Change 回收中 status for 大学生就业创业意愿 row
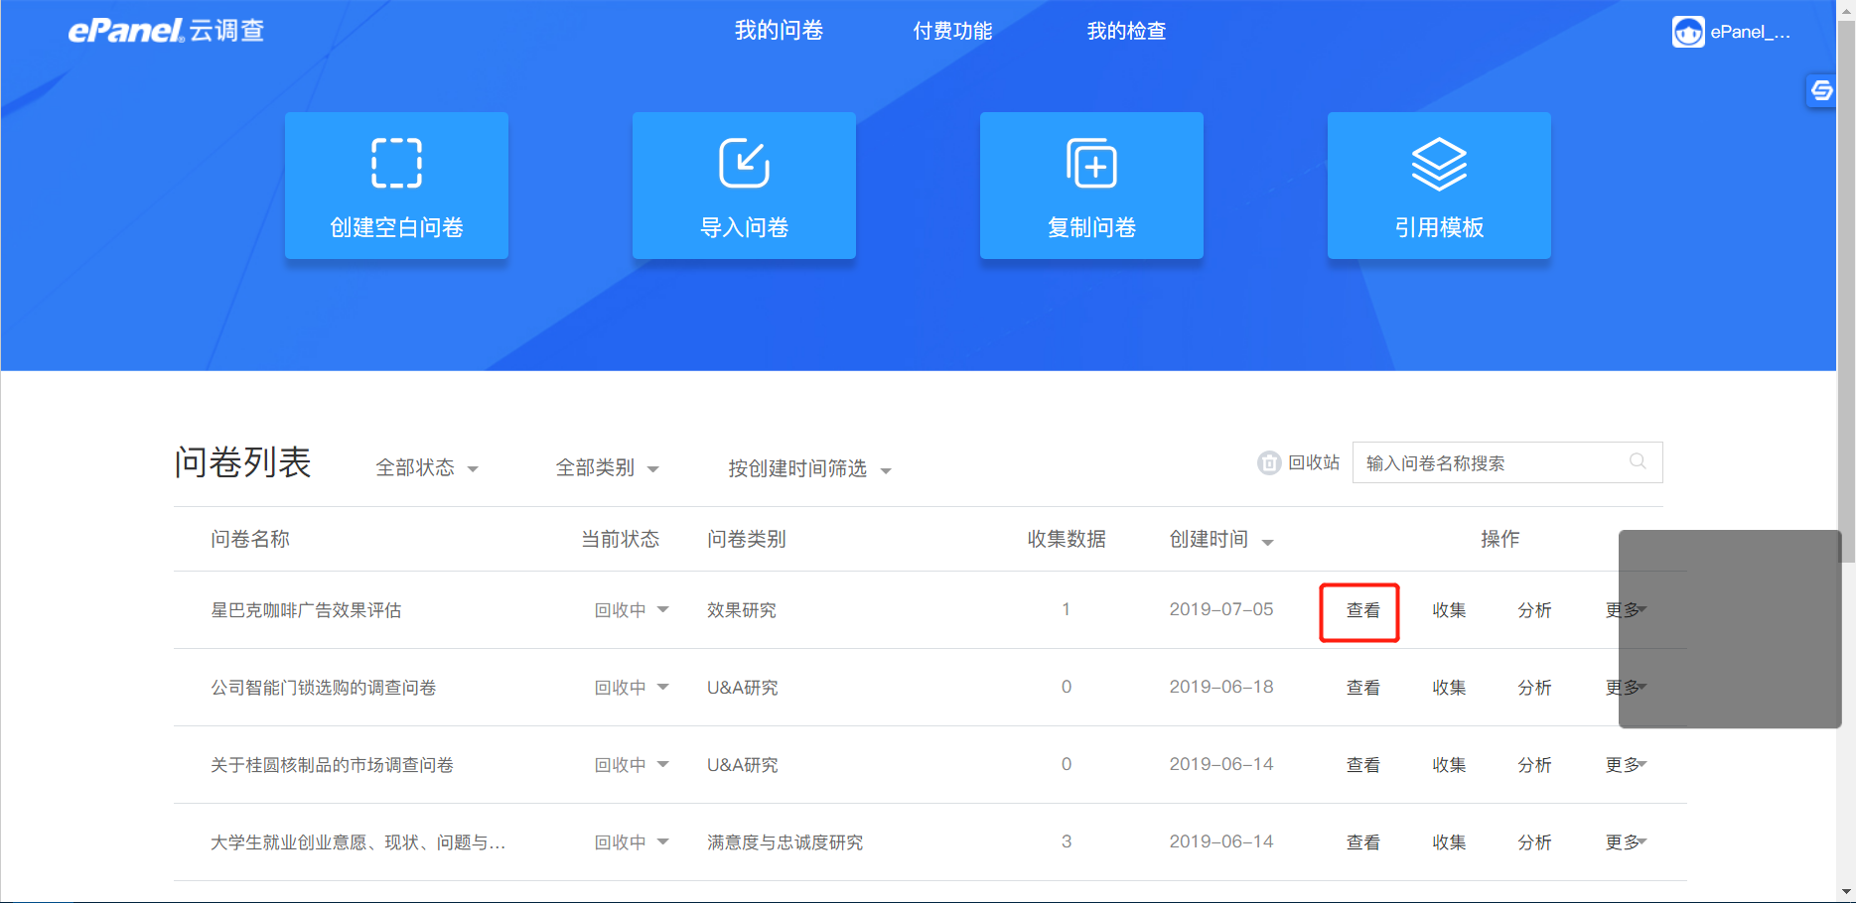 pos(632,842)
